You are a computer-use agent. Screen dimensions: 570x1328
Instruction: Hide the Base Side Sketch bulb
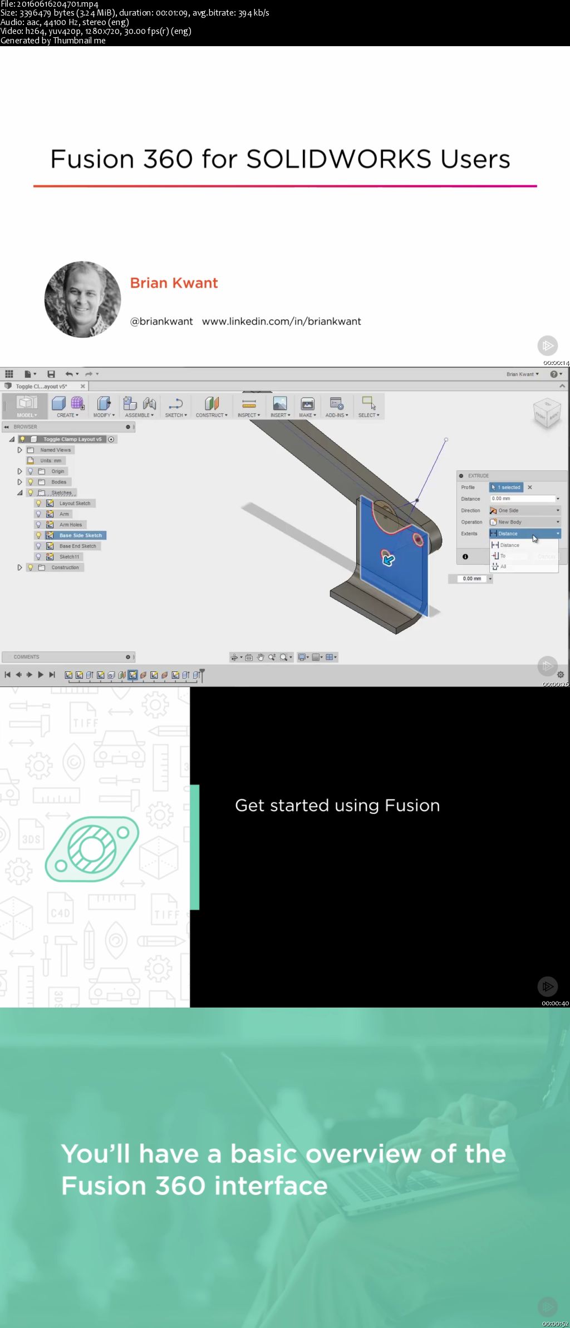(38, 535)
